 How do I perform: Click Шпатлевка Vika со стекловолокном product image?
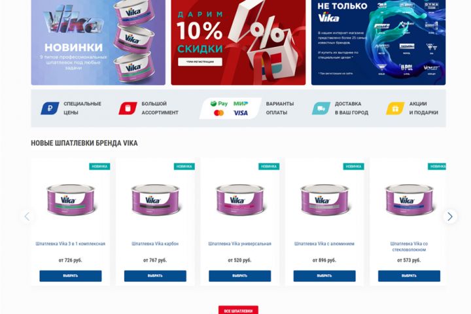point(409,200)
